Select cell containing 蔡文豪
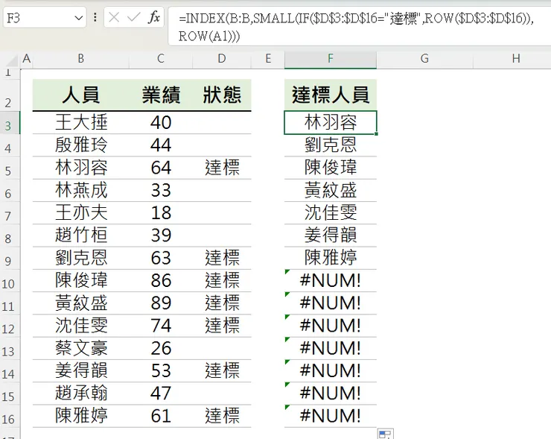Screen dimensions: 551x439 pos(81,348)
